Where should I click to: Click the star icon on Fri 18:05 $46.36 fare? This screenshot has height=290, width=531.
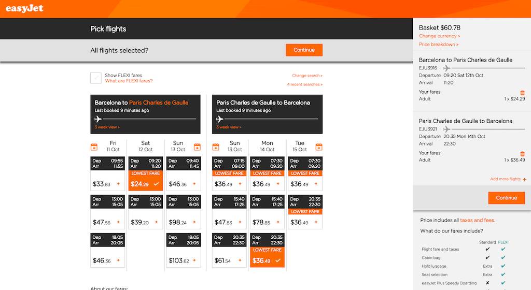click(118, 260)
